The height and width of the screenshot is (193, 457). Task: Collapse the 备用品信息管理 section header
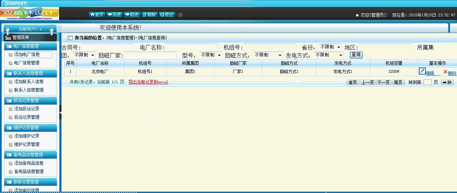click(x=30, y=155)
